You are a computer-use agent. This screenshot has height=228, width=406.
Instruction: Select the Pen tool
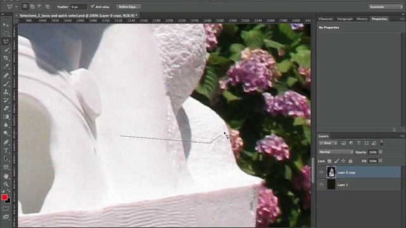(x=6, y=142)
